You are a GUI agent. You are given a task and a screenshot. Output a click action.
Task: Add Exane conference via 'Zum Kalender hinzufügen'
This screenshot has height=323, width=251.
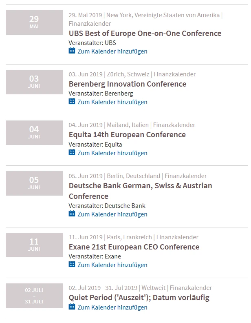(x=112, y=265)
